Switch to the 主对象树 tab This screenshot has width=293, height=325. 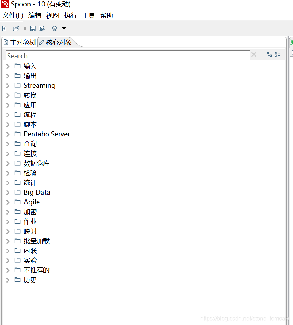pyautogui.click(x=20, y=42)
